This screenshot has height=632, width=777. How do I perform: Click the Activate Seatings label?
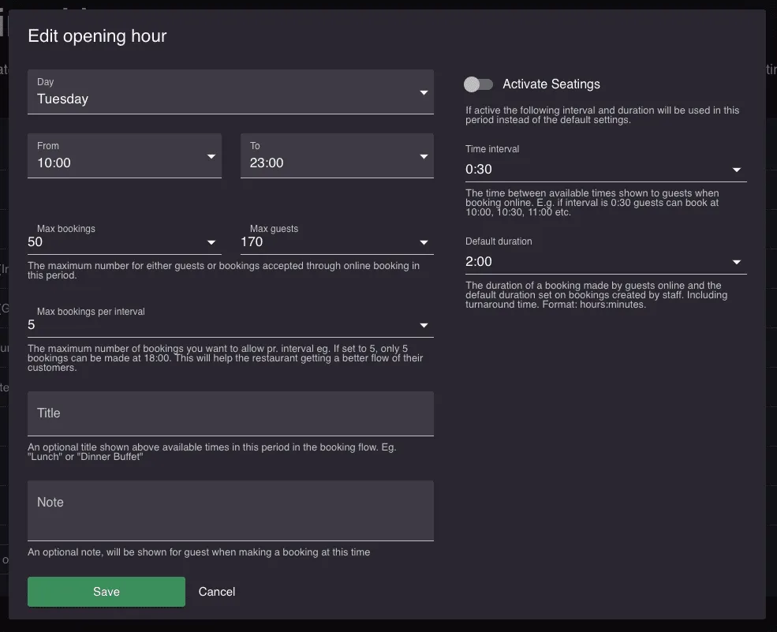551,84
